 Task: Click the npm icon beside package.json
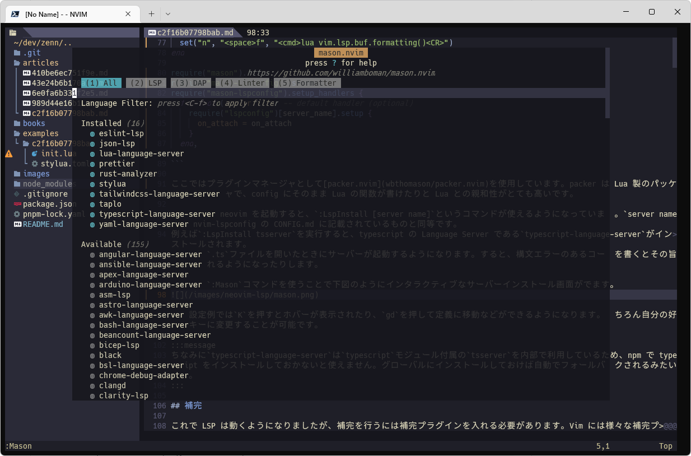point(17,204)
